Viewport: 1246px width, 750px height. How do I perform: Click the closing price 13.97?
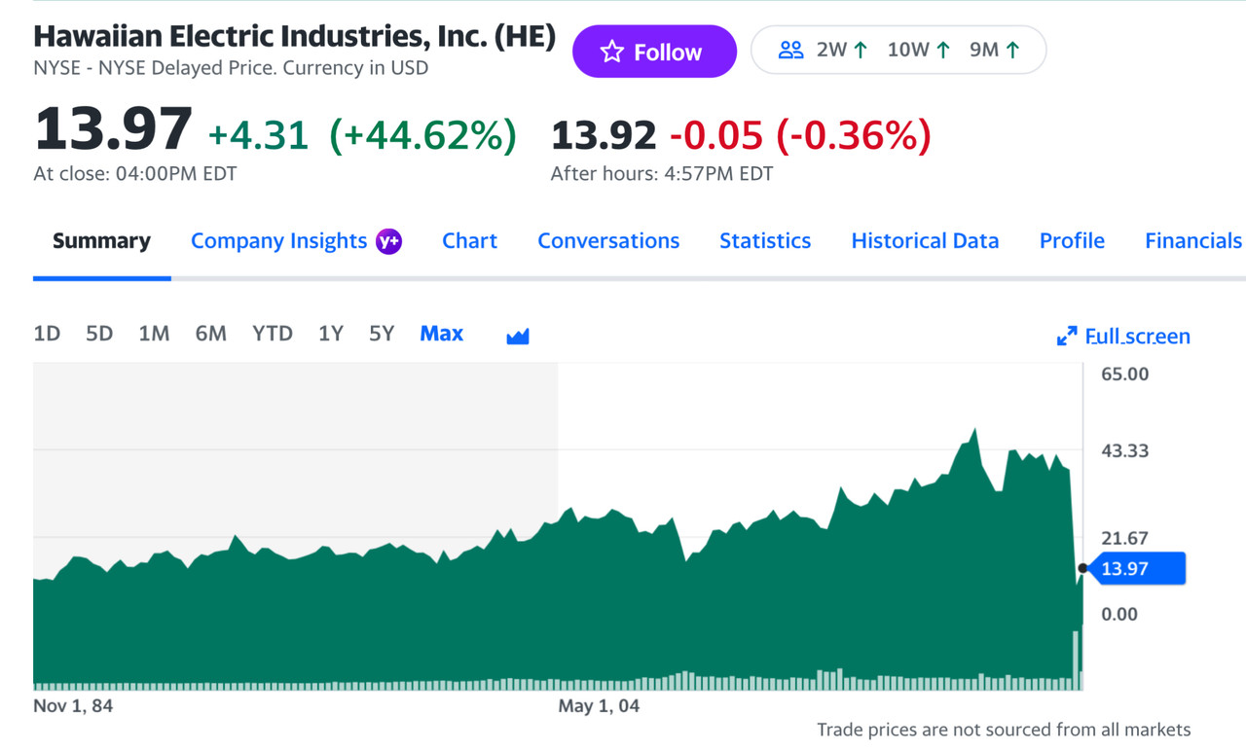(113, 129)
